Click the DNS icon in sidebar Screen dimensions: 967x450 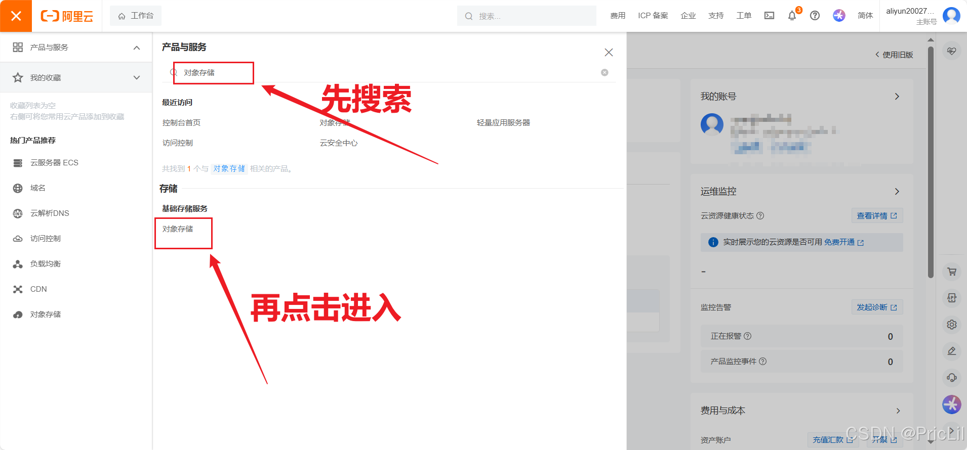click(x=18, y=213)
